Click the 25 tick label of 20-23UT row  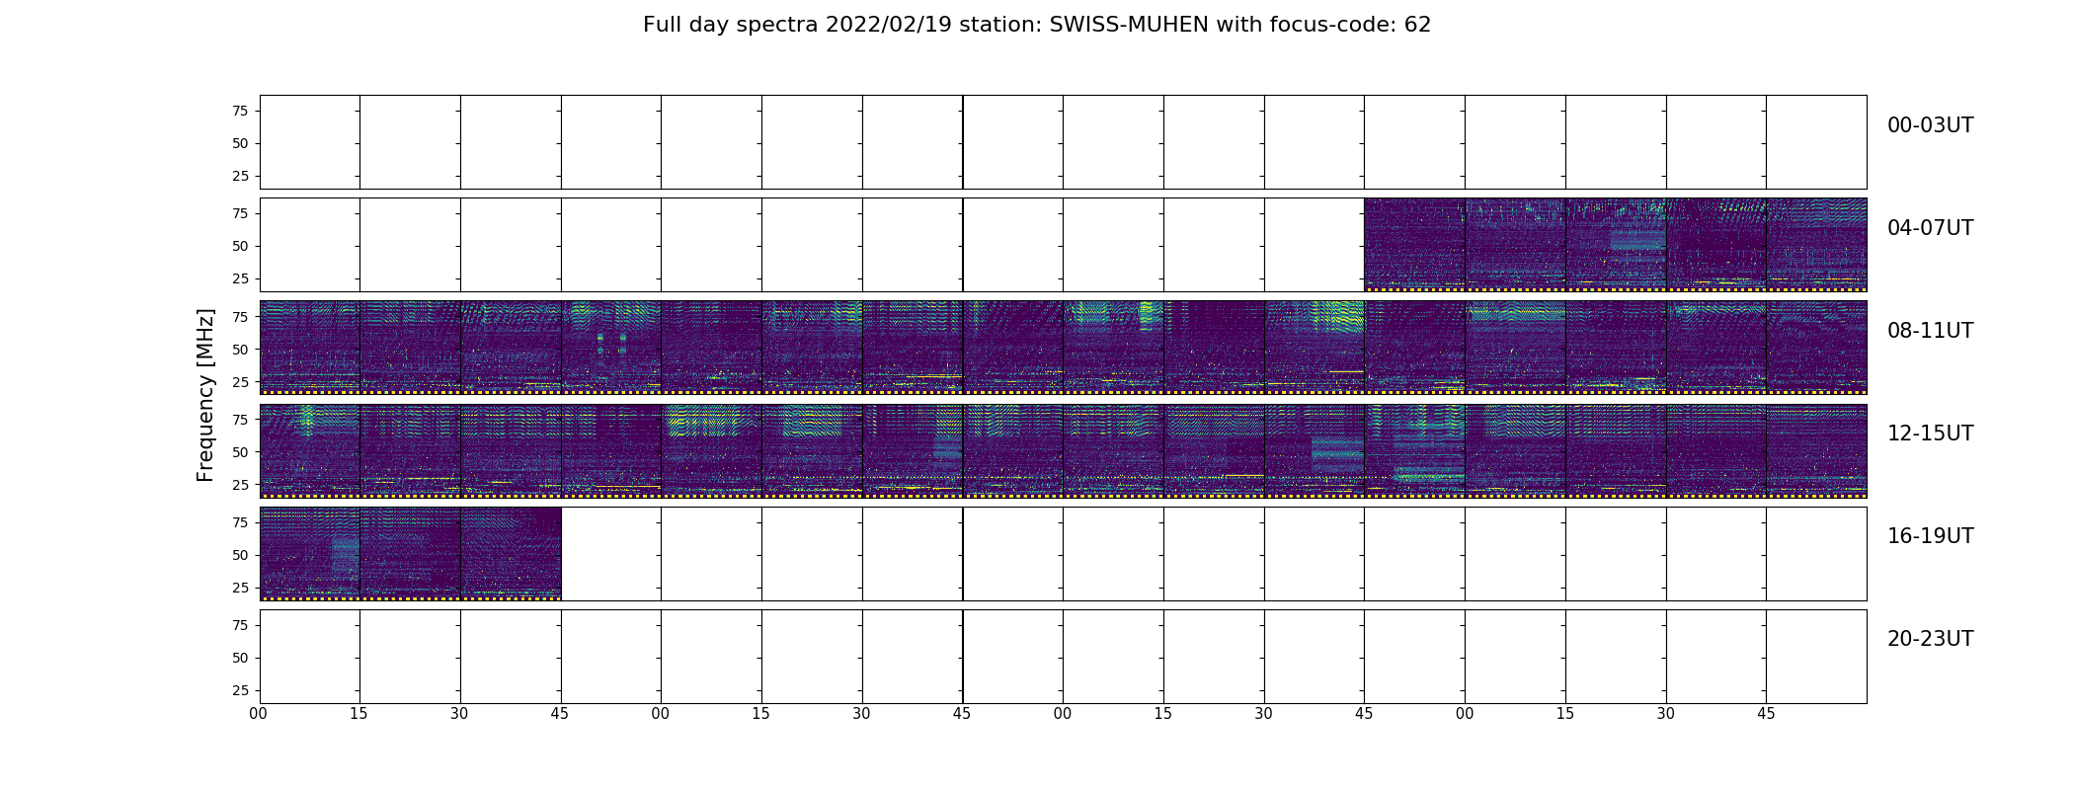click(240, 690)
